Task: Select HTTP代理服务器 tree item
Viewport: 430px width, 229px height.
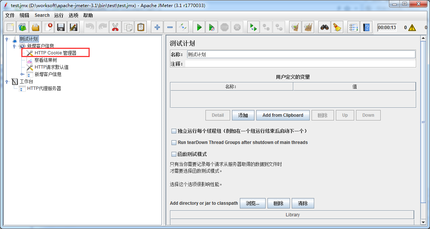Action: click(x=44, y=88)
